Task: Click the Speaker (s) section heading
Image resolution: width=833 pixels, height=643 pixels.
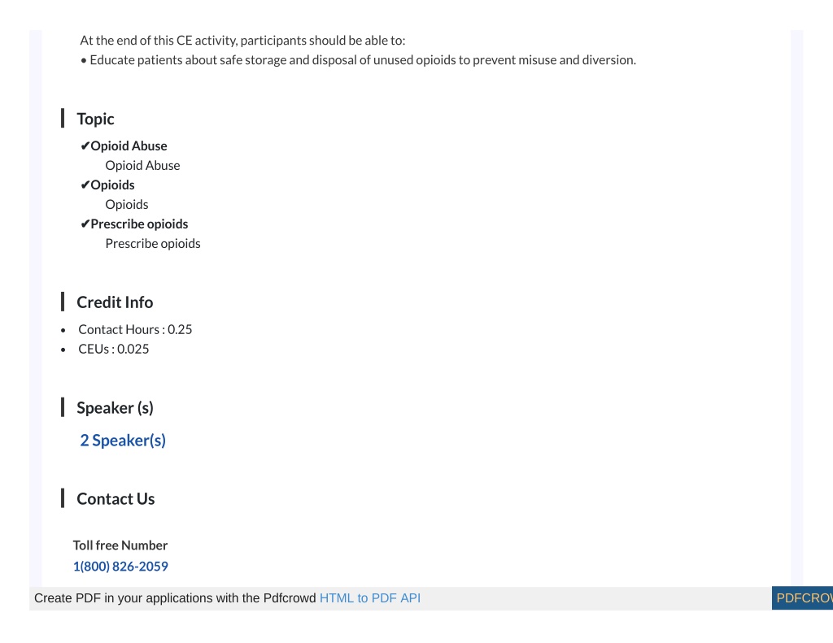Action: click(115, 408)
